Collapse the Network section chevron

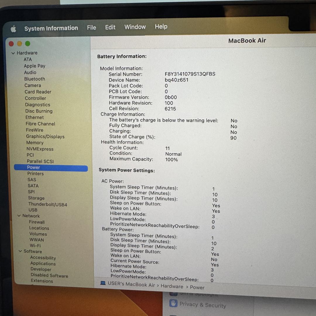tap(19, 216)
